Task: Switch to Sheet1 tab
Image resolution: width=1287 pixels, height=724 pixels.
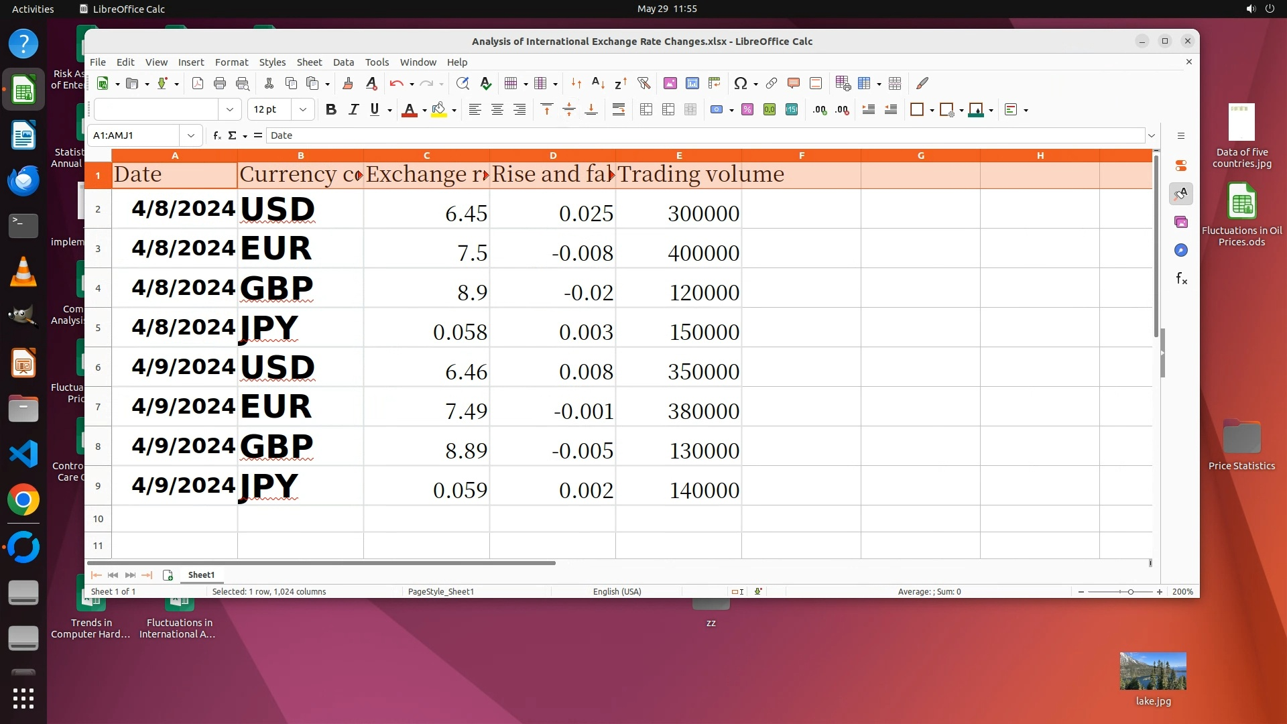Action: pos(201,575)
